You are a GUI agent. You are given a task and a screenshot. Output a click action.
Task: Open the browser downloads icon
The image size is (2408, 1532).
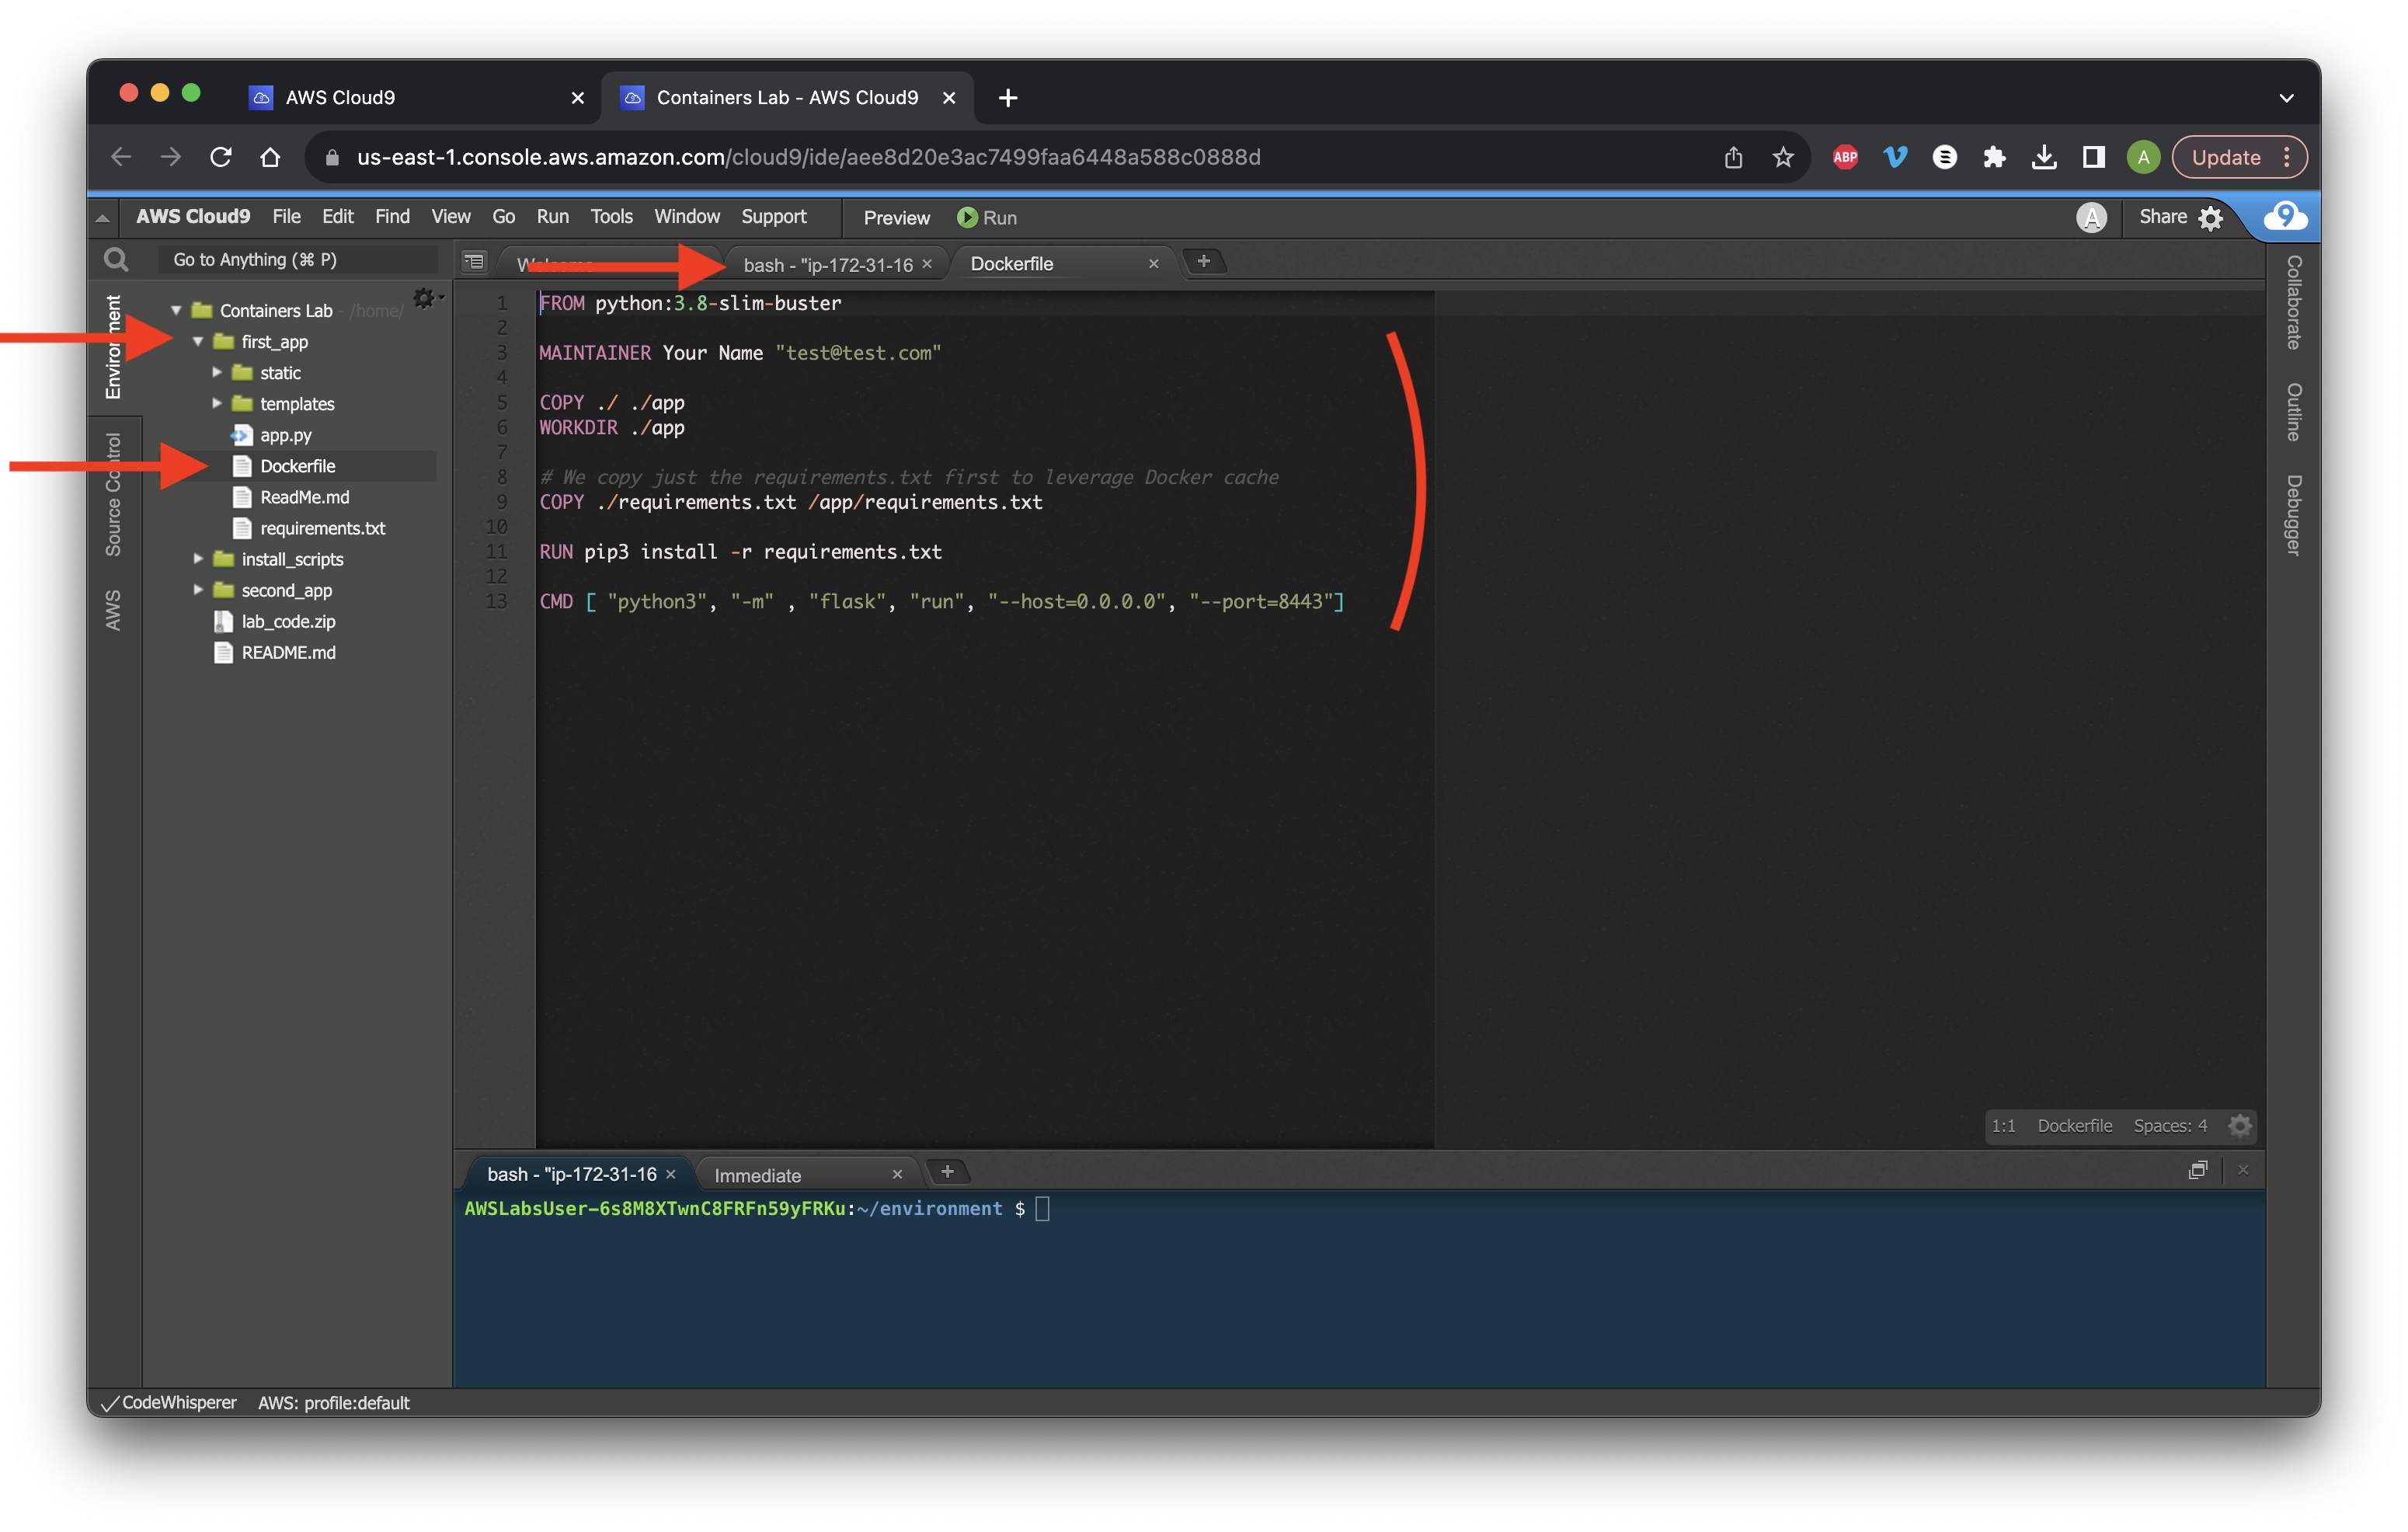click(x=2044, y=157)
